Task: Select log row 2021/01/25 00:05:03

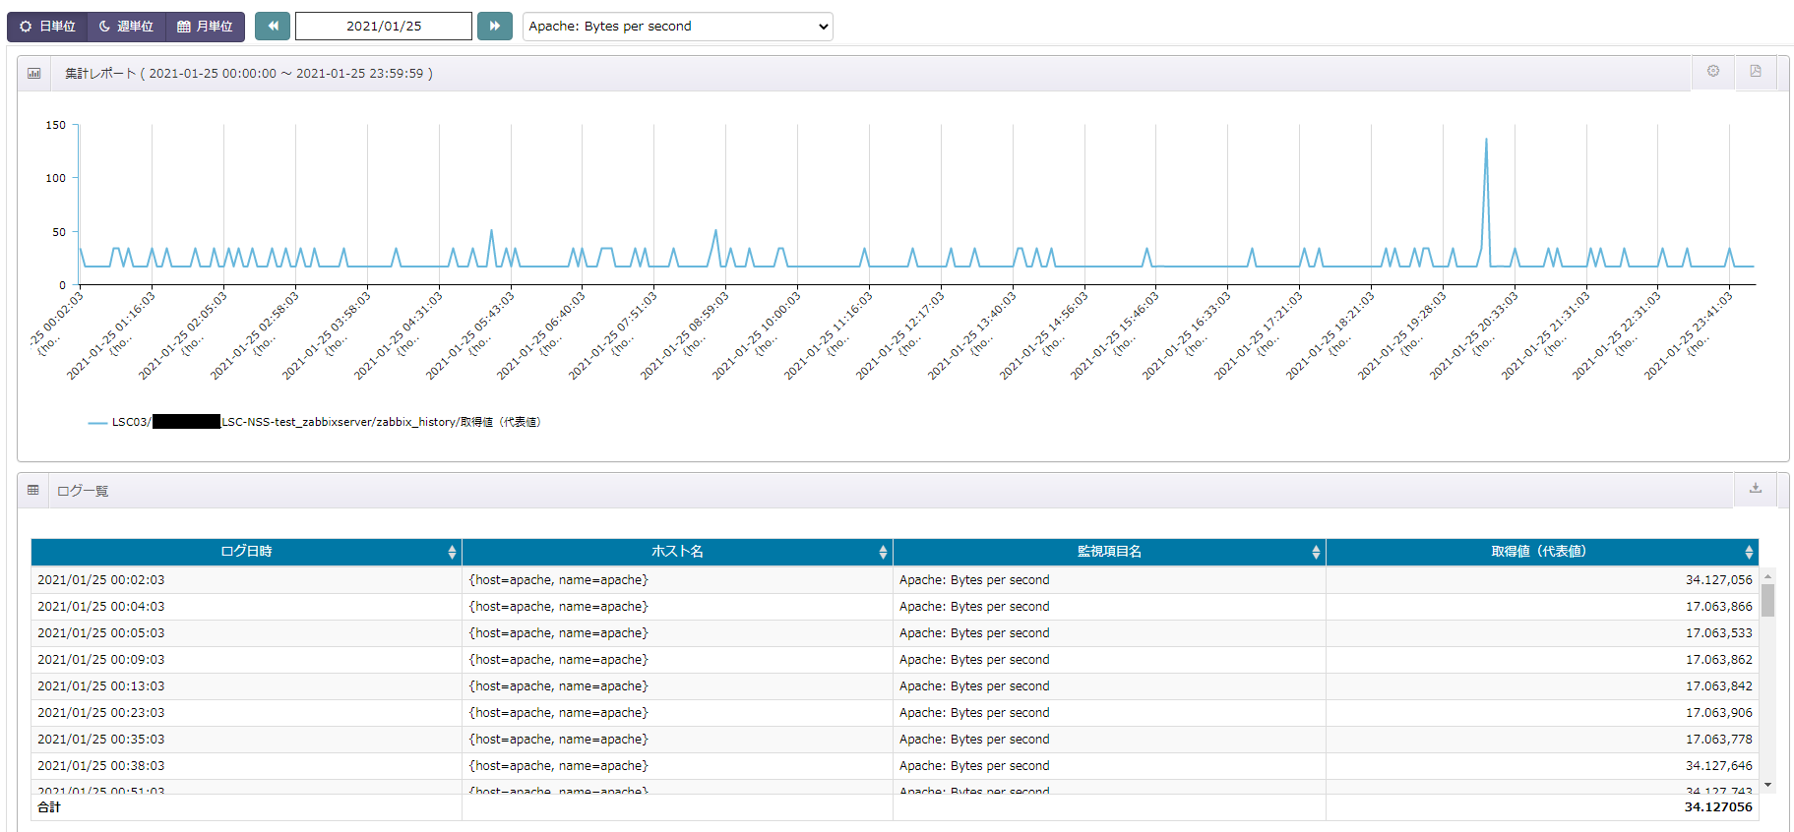Action: (895, 633)
